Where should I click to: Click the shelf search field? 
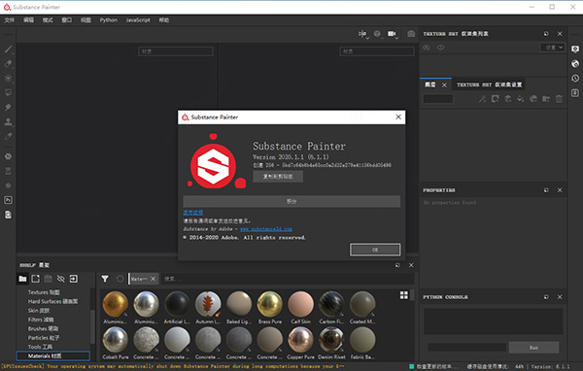coord(287,279)
